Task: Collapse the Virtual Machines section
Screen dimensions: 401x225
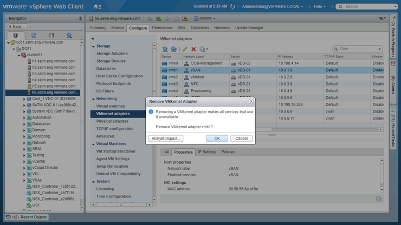Action: coord(93,144)
